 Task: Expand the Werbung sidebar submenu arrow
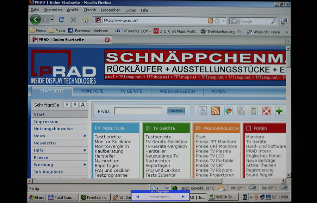click(x=85, y=164)
